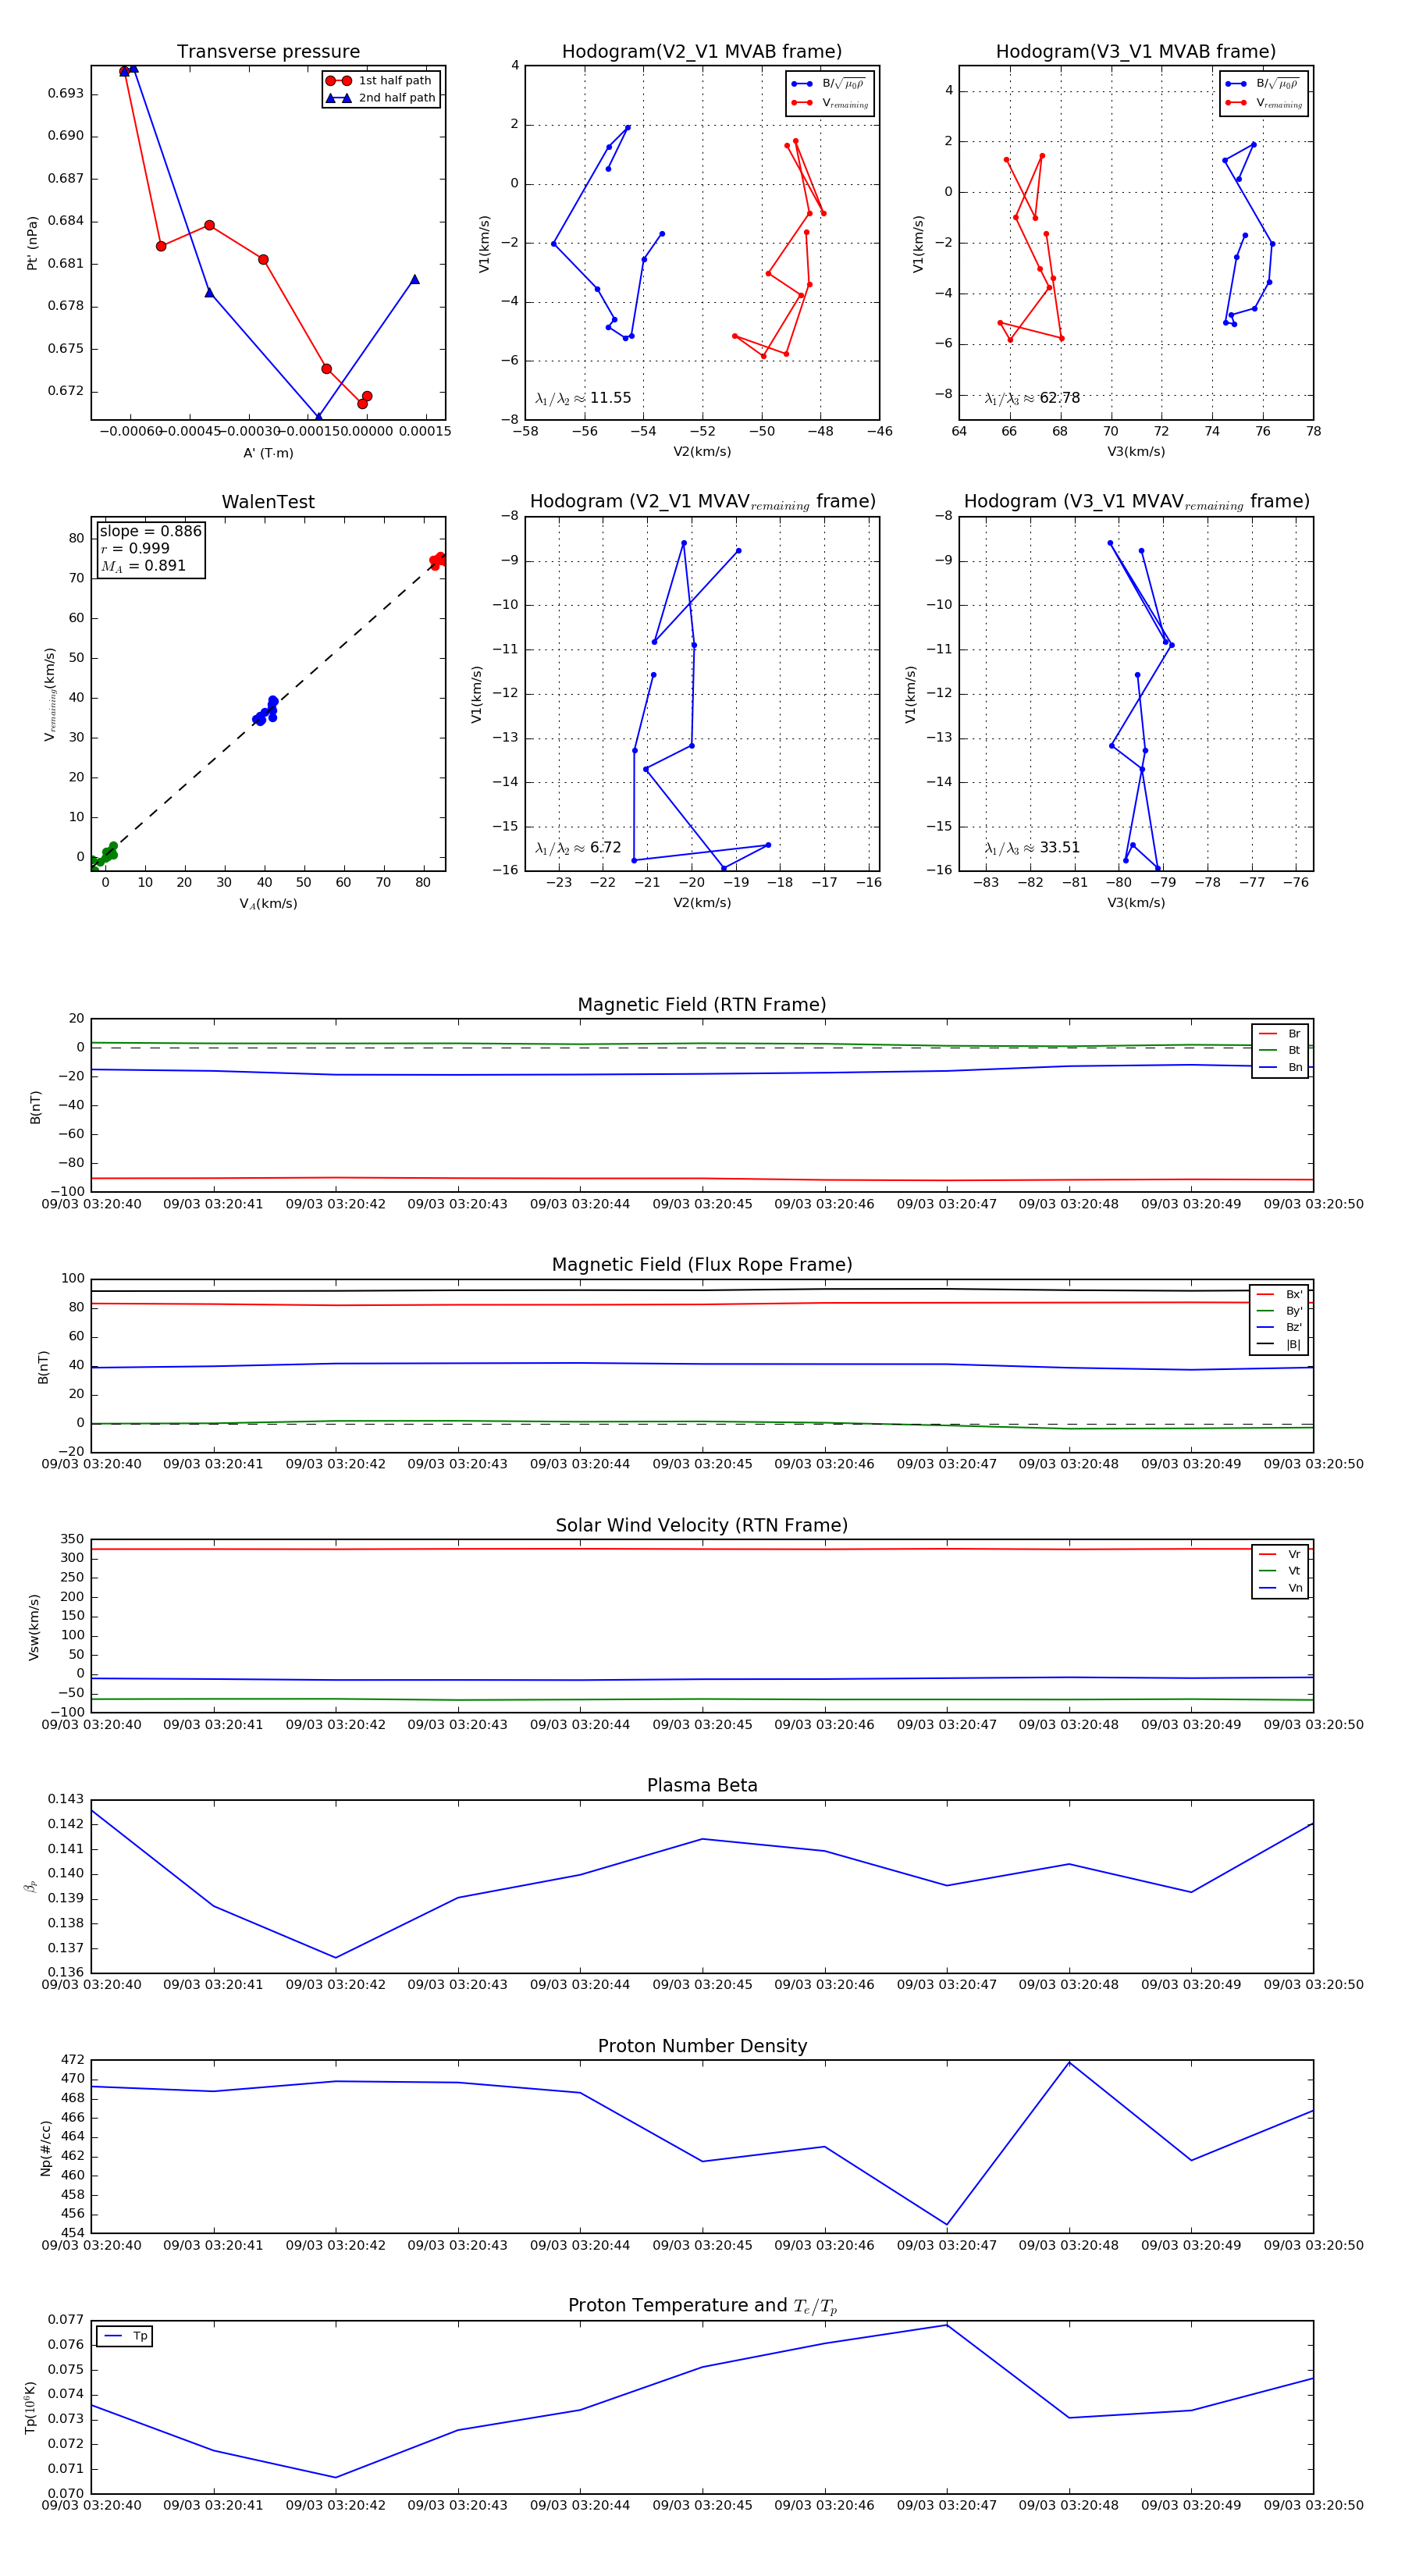The width and height of the screenshot is (1405, 2576).
Task: Click 'Proton Temperature and Te/Tp' title
Action: click(x=702, y=2306)
